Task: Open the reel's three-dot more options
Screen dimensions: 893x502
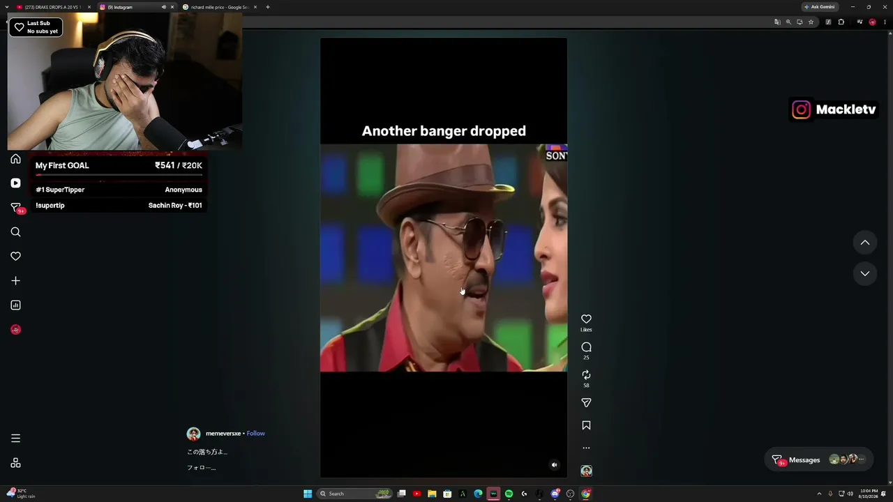Action: (586, 448)
